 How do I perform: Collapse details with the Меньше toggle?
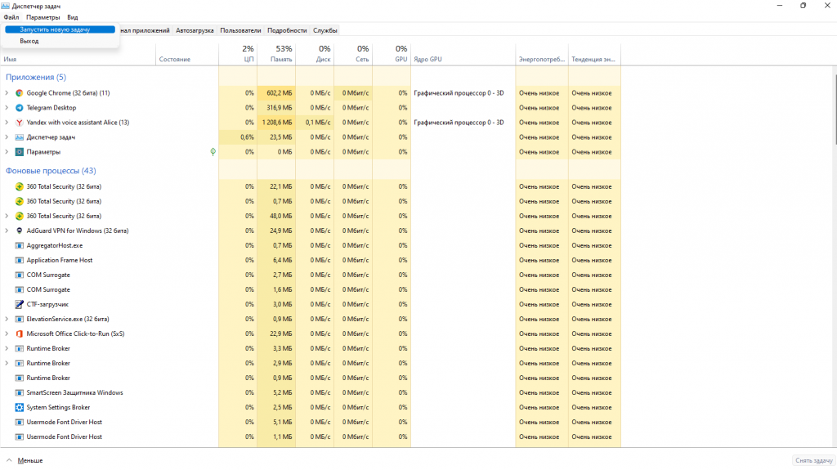[25, 460]
